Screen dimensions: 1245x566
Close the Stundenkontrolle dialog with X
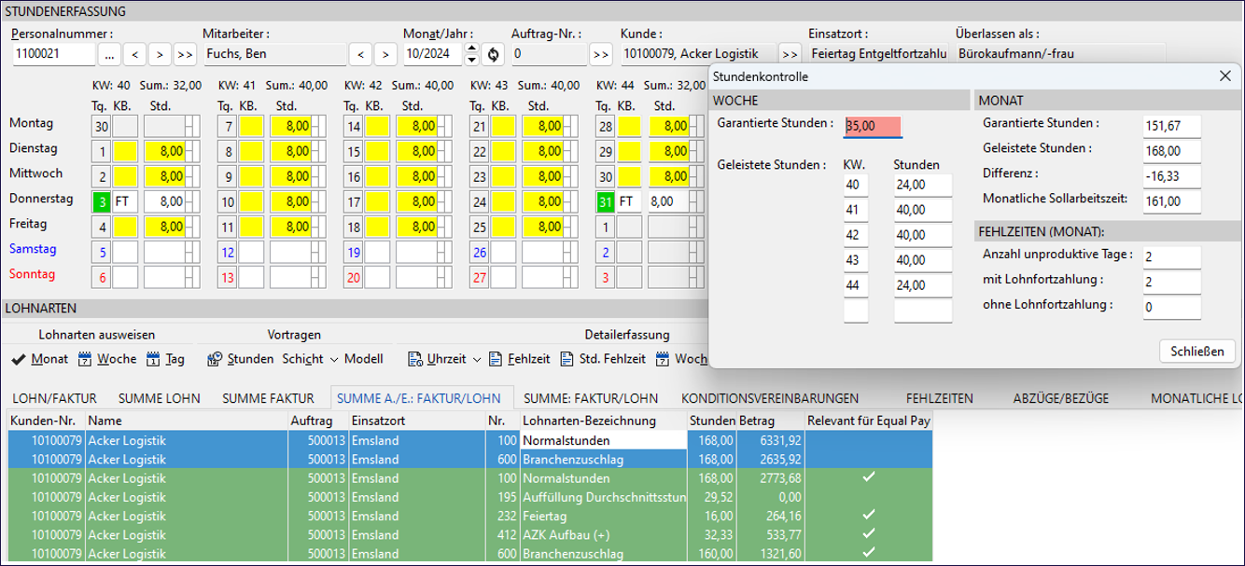1225,76
